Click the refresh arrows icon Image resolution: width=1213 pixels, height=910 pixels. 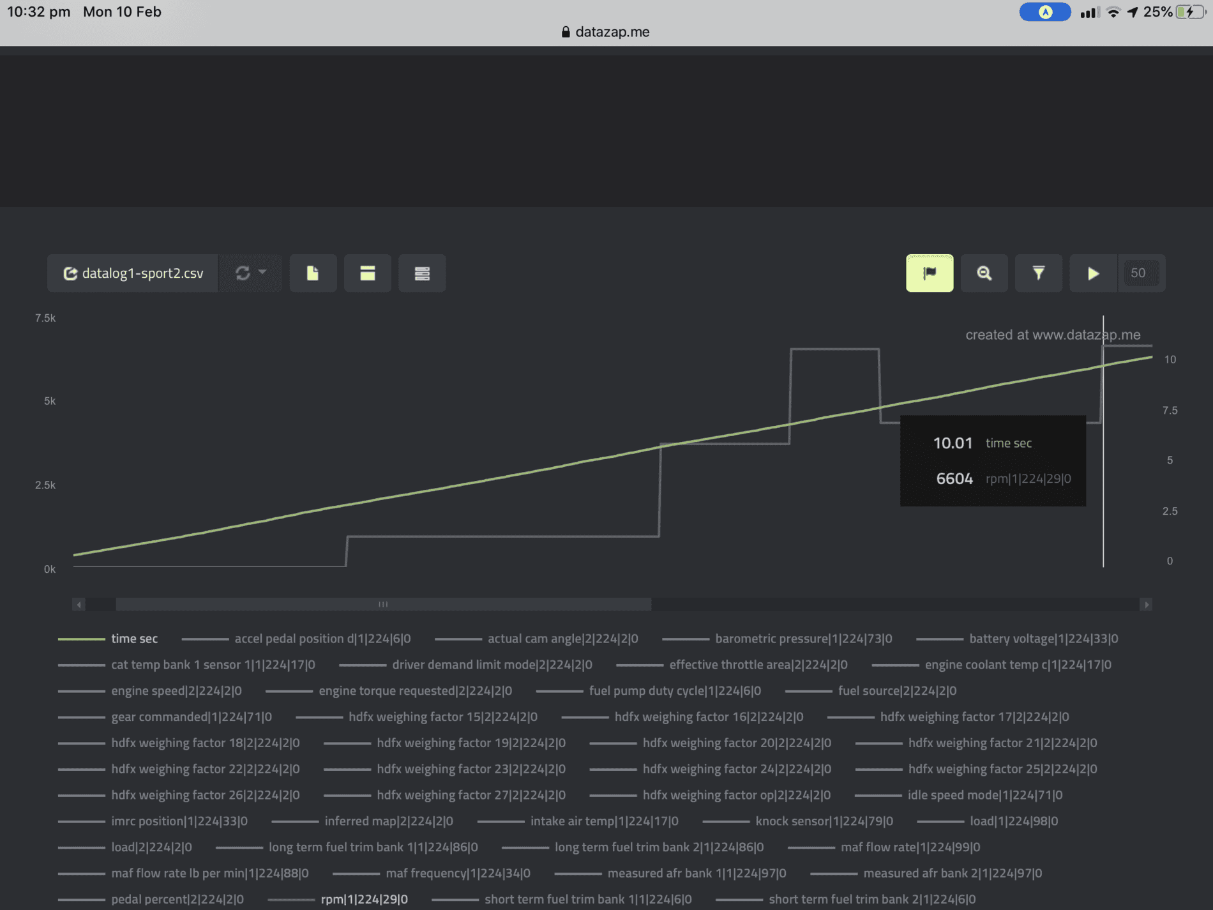pos(243,273)
